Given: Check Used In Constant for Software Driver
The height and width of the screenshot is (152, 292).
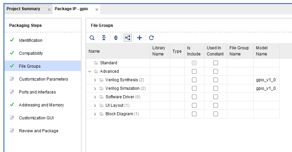Looking at the screenshot, I should pyautogui.click(x=215, y=97).
